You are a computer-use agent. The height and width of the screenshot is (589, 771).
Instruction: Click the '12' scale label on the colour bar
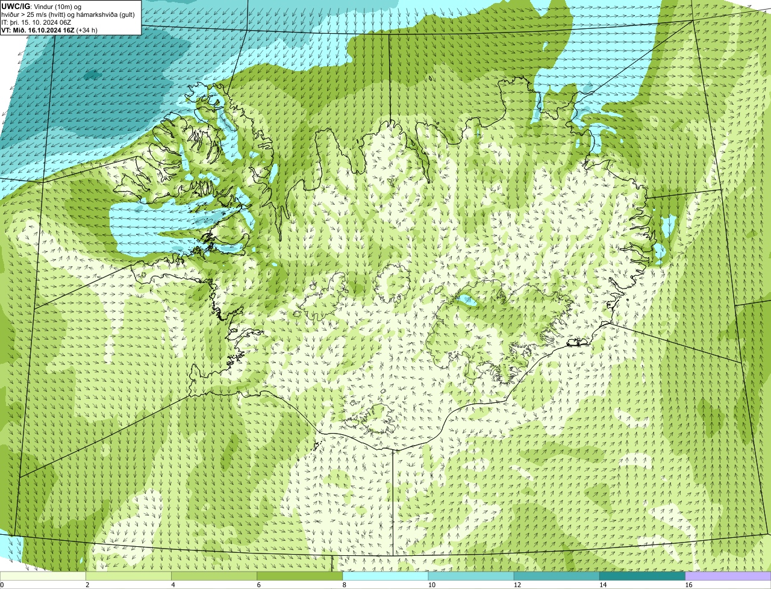(517, 585)
